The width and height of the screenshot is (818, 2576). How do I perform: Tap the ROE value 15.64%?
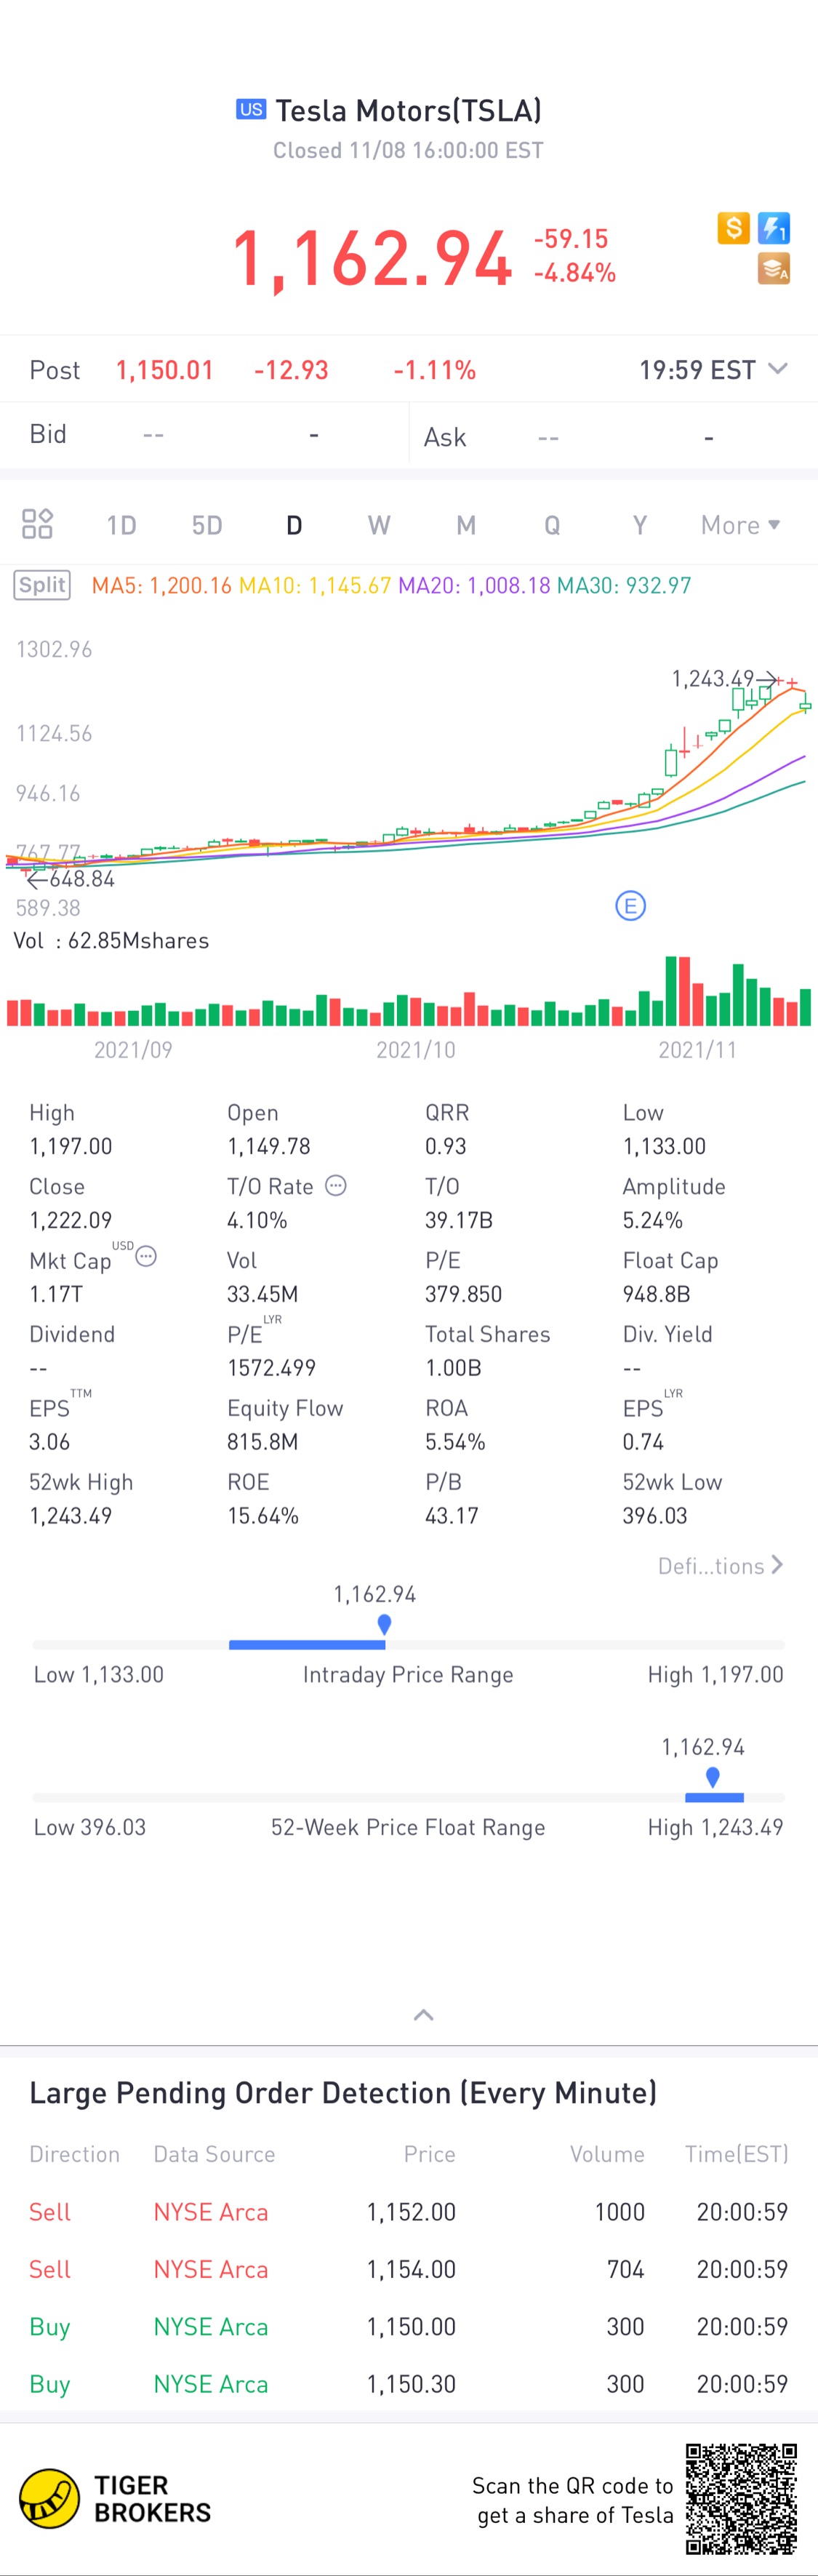263,1516
